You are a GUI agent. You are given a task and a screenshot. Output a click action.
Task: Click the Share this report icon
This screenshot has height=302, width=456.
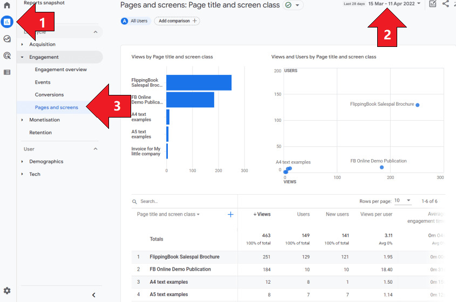pyautogui.click(x=446, y=4)
